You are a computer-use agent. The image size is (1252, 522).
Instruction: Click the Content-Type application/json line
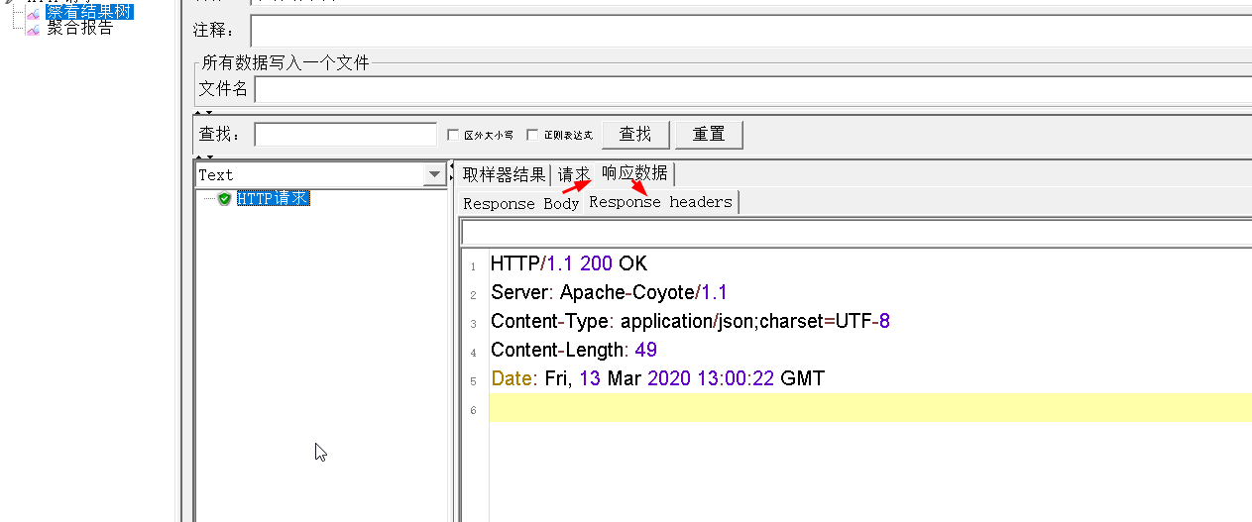click(x=690, y=321)
